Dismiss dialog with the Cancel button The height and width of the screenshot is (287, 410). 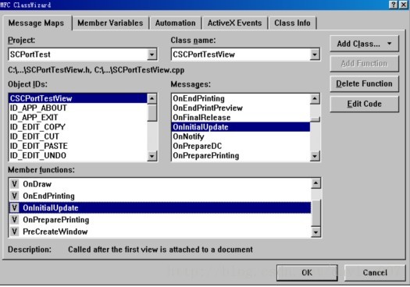tap(375, 273)
